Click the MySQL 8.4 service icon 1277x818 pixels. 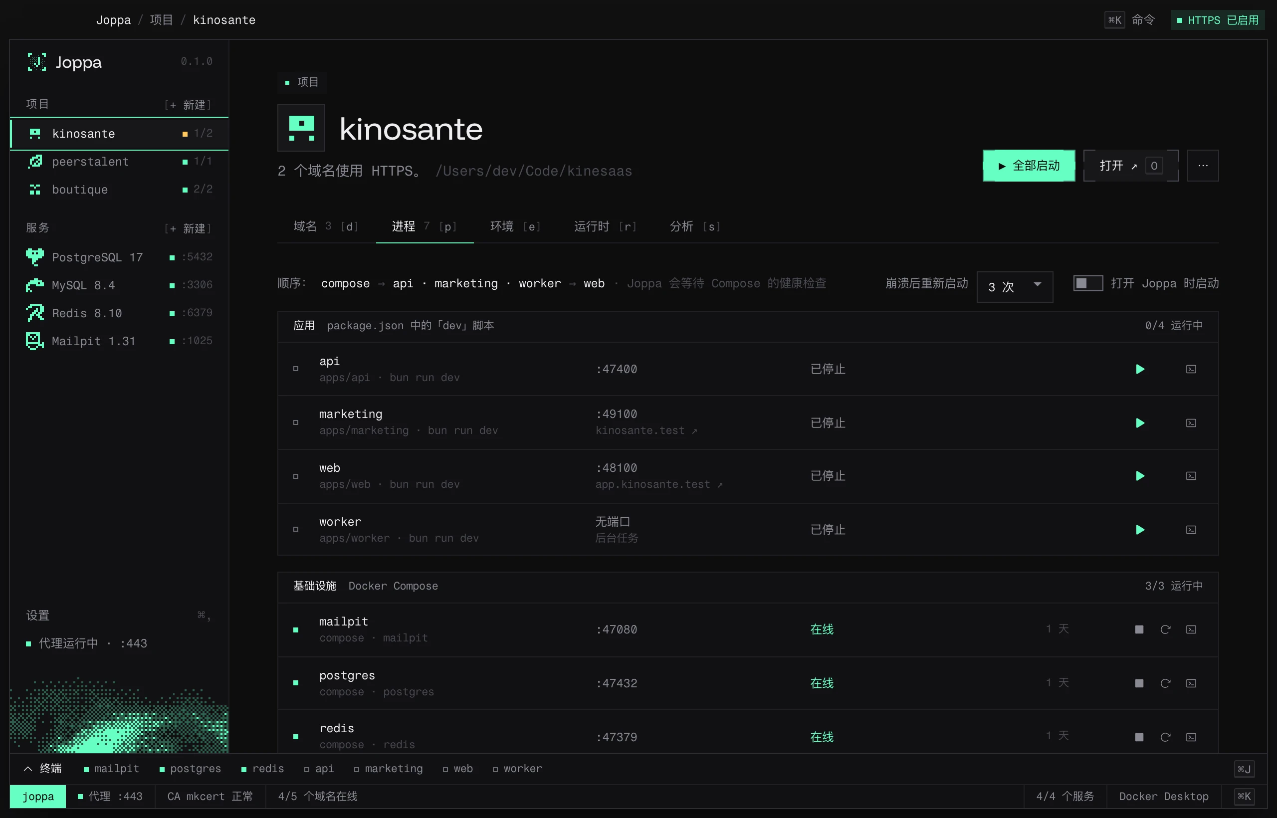(35, 285)
